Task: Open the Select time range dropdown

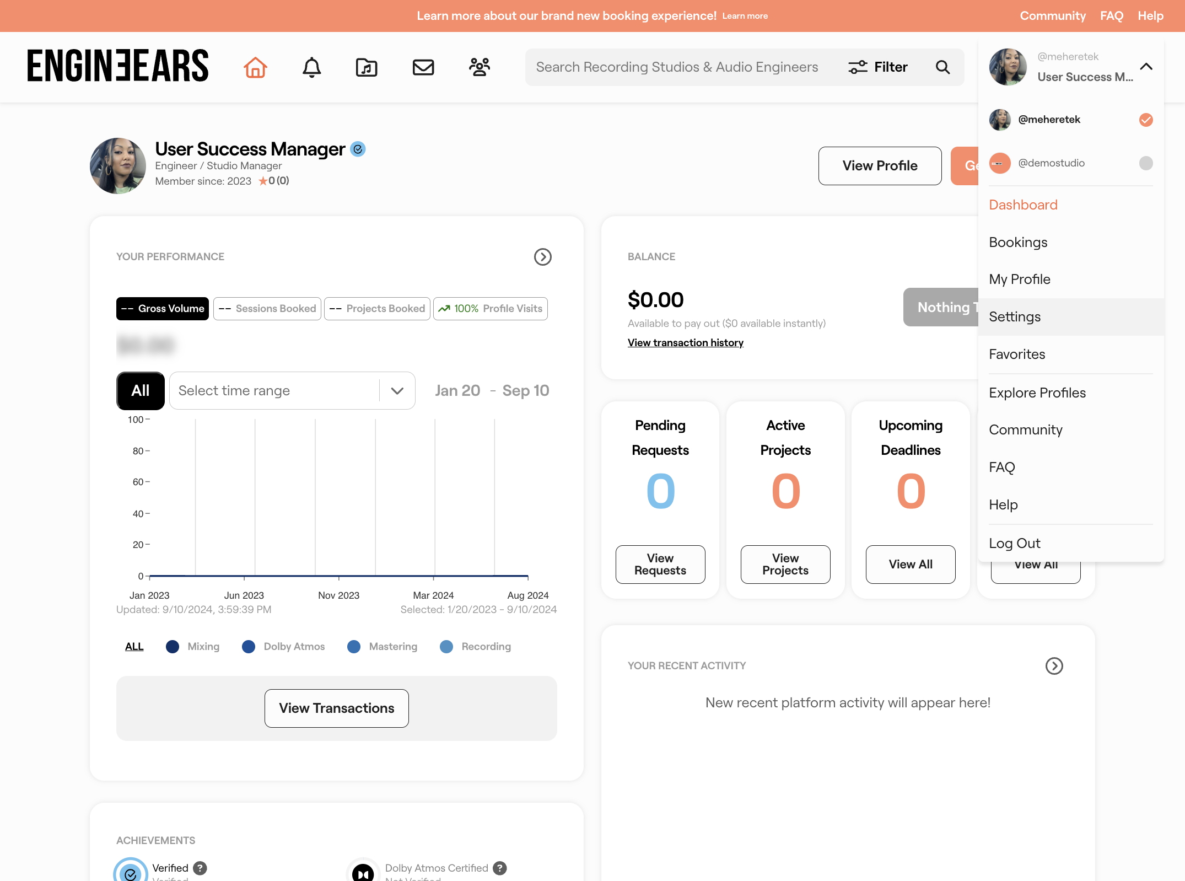Action: tap(292, 391)
